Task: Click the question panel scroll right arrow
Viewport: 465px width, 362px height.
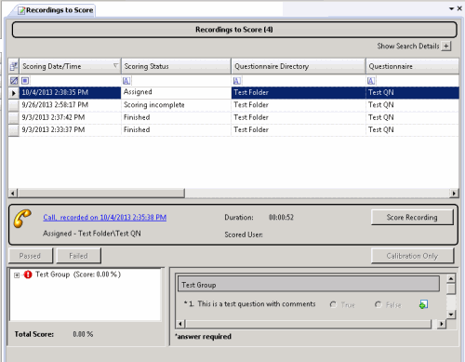Action: pyautogui.click(x=442, y=324)
